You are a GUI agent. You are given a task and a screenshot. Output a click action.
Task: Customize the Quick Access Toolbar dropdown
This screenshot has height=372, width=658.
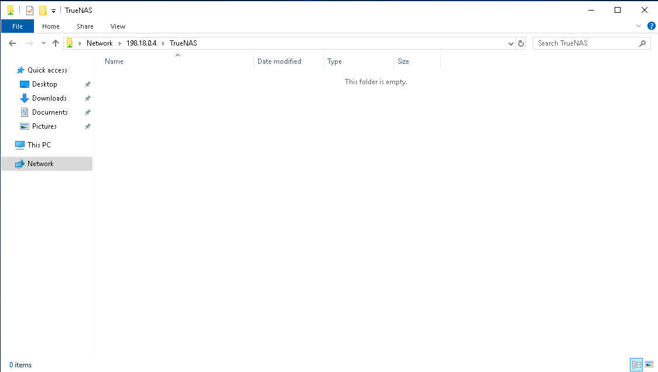coord(53,11)
